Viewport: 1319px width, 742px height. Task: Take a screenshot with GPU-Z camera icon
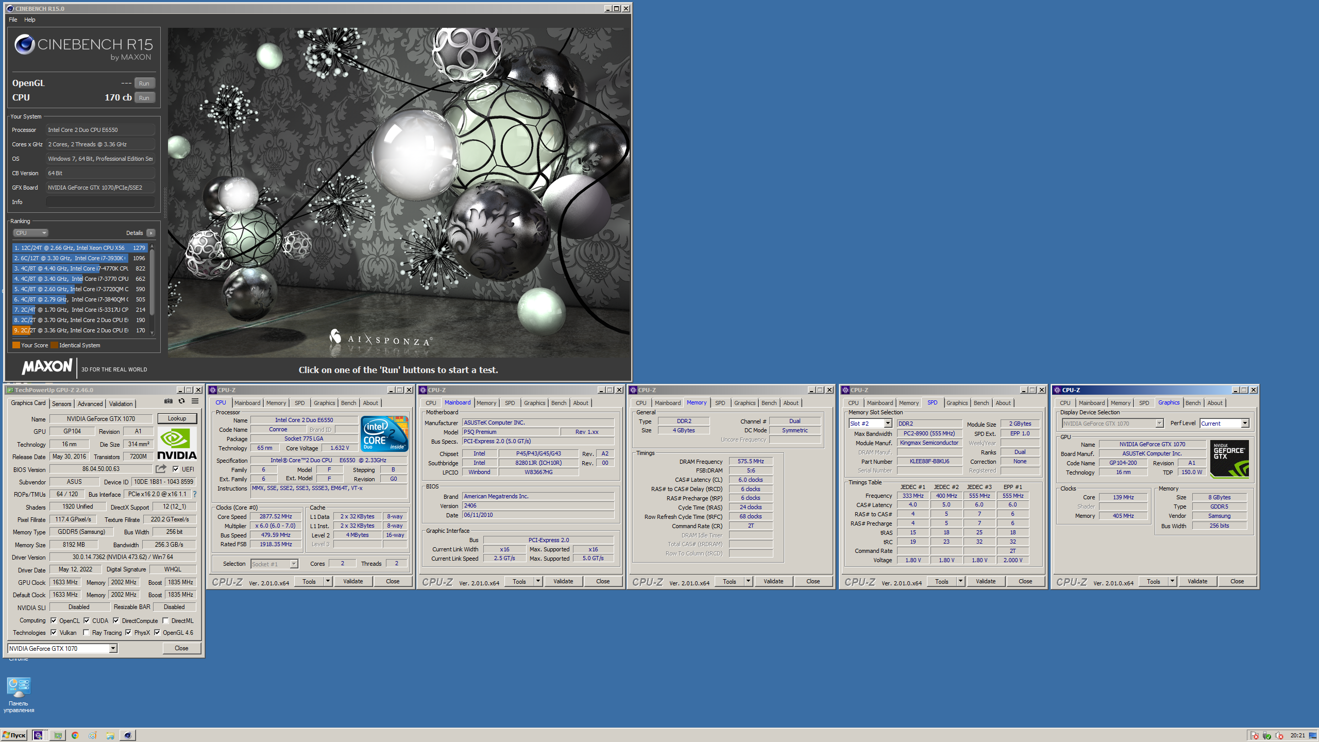pos(168,401)
